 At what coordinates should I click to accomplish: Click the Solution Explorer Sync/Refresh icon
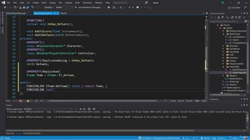232,17
